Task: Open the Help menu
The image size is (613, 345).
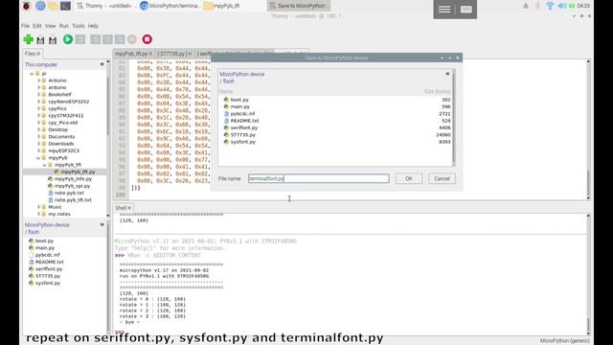Action: pyautogui.click(x=93, y=26)
